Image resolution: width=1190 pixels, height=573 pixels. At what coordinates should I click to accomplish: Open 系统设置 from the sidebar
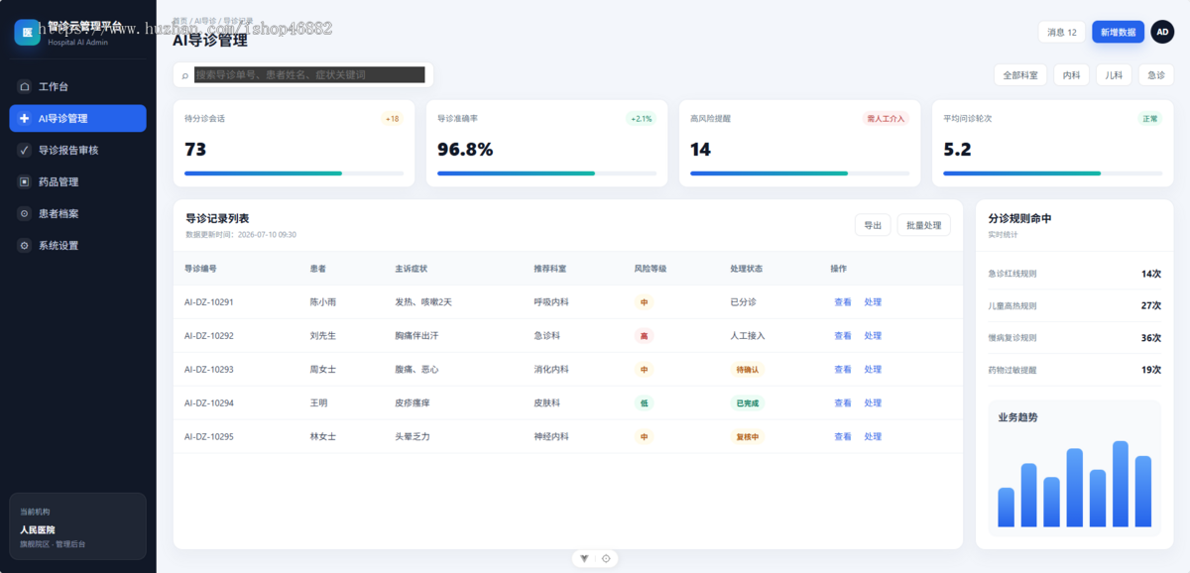point(77,245)
